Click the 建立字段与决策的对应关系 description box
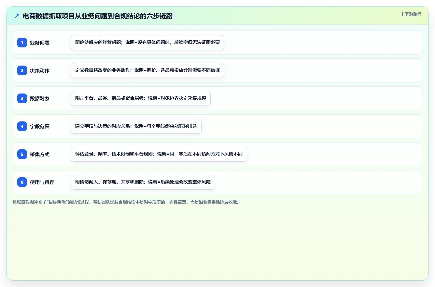This screenshot has height=287, width=435. pyautogui.click(x=136, y=126)
